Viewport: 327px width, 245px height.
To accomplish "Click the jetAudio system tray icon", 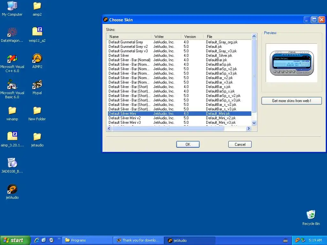I will pos(297,240).
